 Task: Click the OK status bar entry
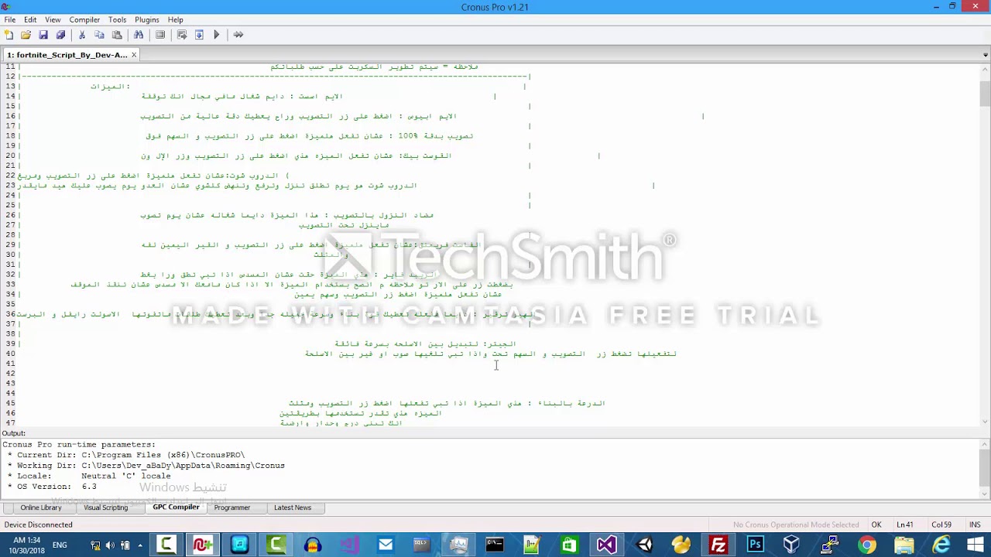pyautogui.click(x=876, y=525)
